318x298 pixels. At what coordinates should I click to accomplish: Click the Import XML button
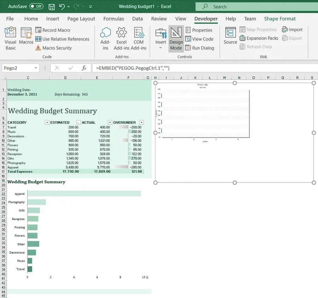[x=293, y=30]
